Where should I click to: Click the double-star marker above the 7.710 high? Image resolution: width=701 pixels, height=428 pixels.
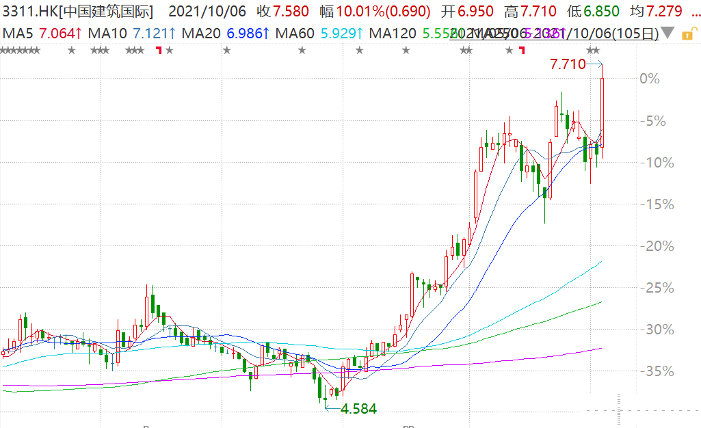pos(593,51)
